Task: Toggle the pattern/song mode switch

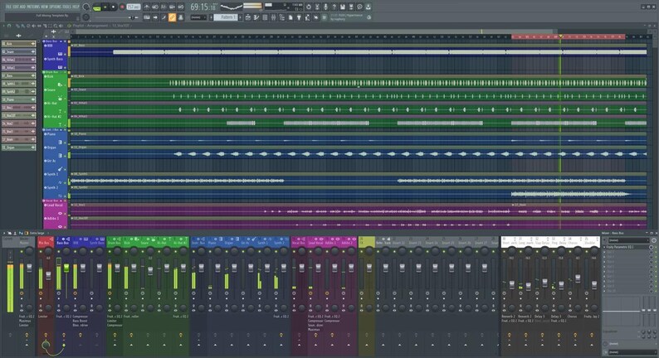Action: coord(96,7)
